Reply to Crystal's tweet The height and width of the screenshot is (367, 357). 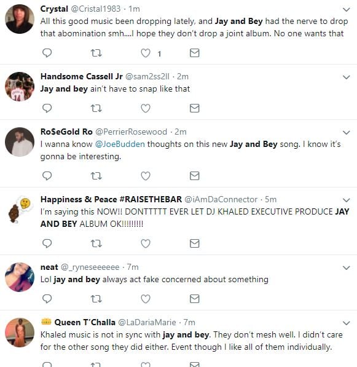coord(47,53)
